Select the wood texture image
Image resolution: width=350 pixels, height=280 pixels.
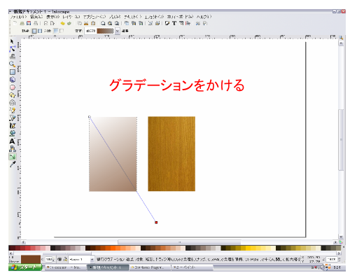click(171, 154)
